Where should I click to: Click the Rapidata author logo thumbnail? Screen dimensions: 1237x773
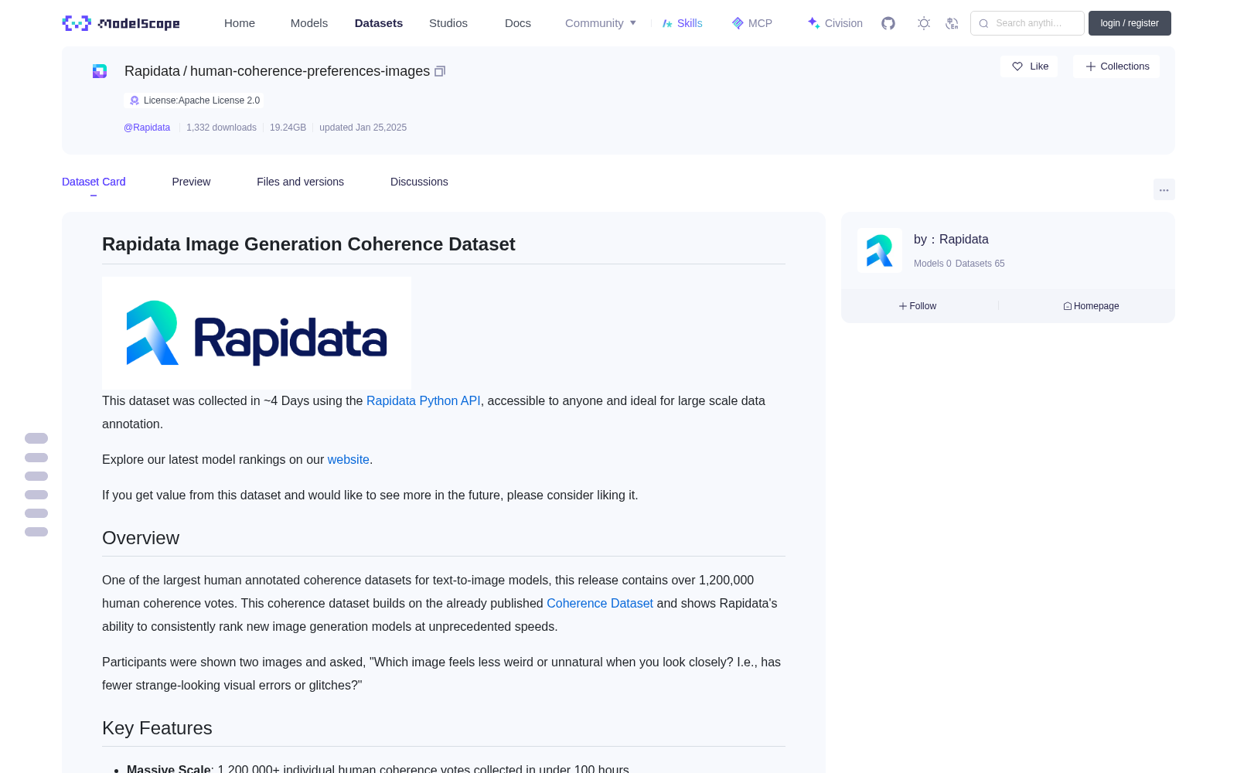coord(880,250)
